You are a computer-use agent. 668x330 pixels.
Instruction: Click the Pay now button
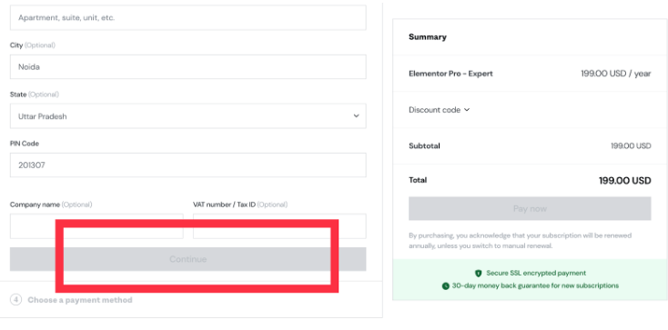pyautogui.click(x=530, y=209)
